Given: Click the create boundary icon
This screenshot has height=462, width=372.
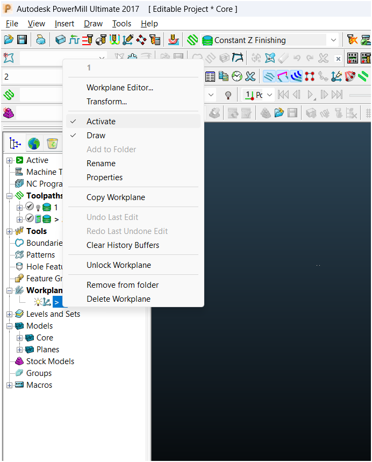Looking at the screenshot, I should (x=9, y=58).
